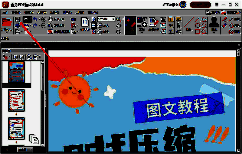Select the Edit Comments tool
Image resolution: width=242 pixels, height=154 pixels.
[59, 32]
